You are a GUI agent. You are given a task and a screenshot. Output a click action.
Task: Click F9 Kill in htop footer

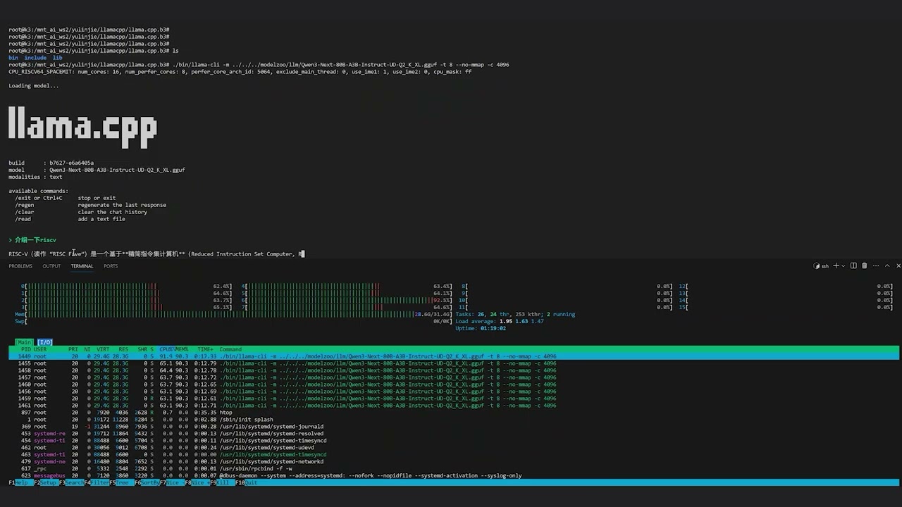pyautogui.click(x=223, y=483)
